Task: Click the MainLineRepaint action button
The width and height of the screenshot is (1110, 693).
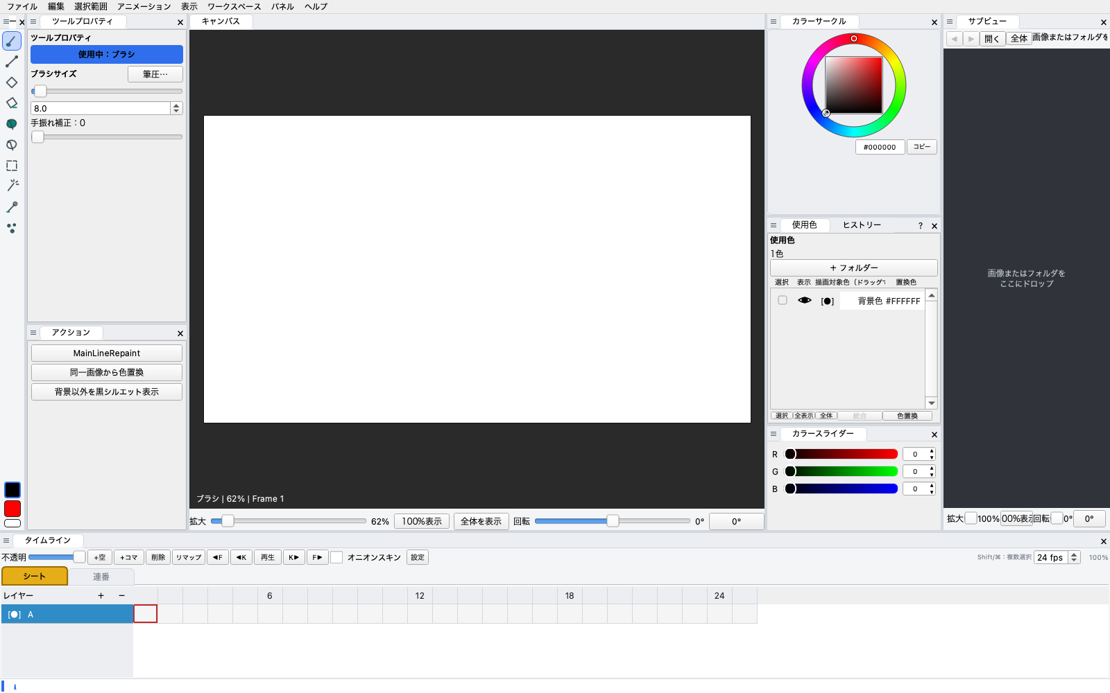Action: tap(107, 353)
